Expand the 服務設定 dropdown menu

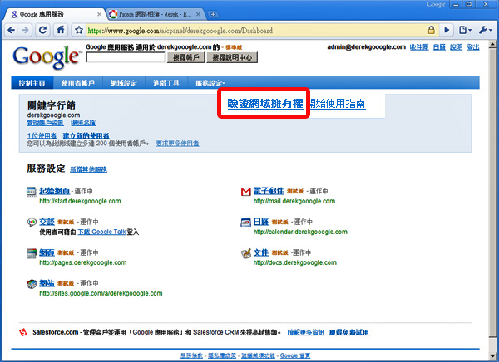click(x=210, y=83)
